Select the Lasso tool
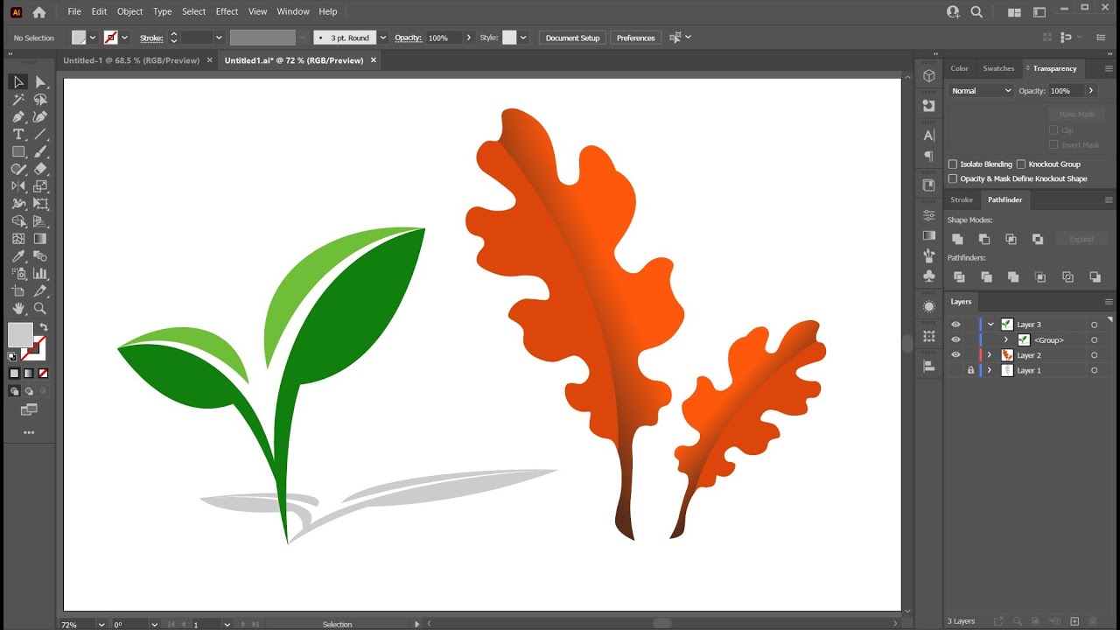This screenshot has height=630, width=1120. pos(40,99)
